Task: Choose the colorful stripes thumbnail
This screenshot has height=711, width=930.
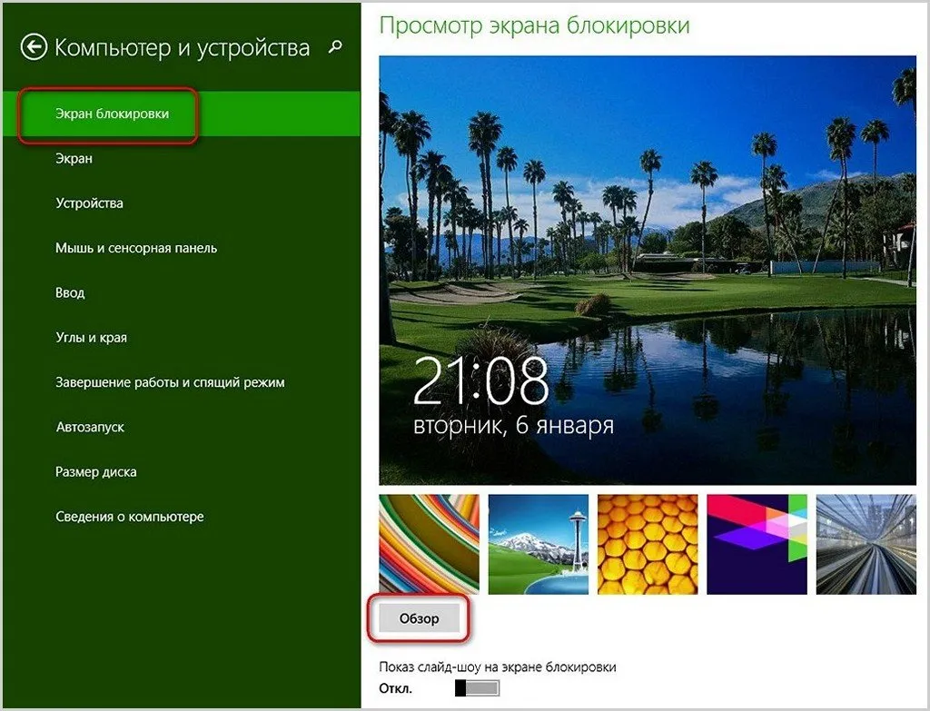Action: (x=429, y=544)
